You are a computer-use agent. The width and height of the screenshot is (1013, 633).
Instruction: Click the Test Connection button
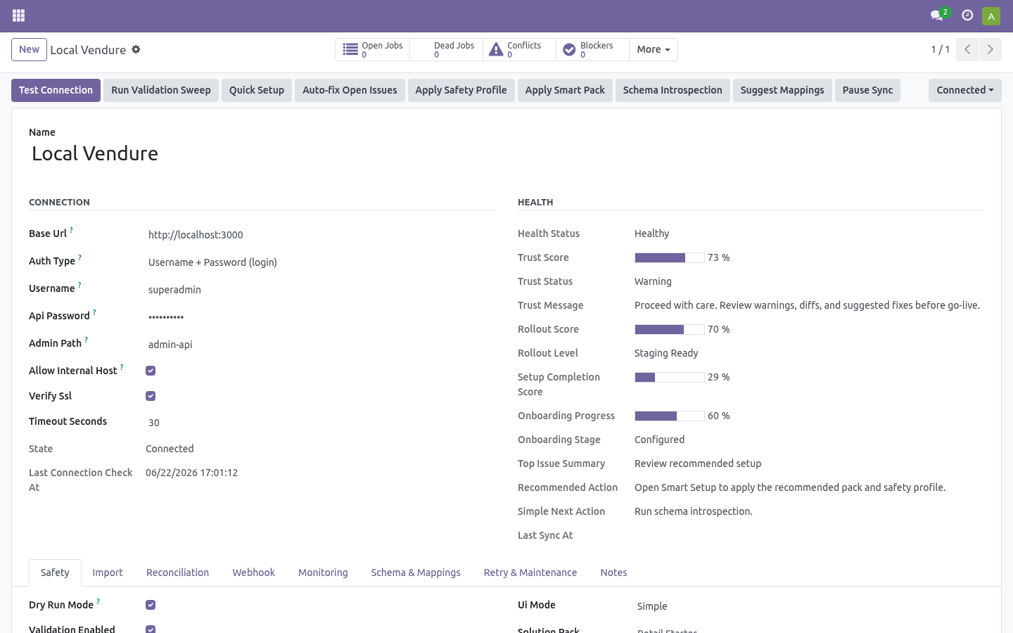tap(56, 90)
